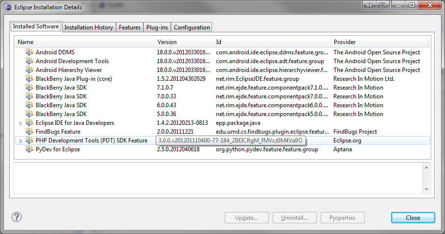Click icon of BlackBerry Java SDK 7.1.0.7
Viewport: 445px width, 234px height.
(x=29, y=87)
